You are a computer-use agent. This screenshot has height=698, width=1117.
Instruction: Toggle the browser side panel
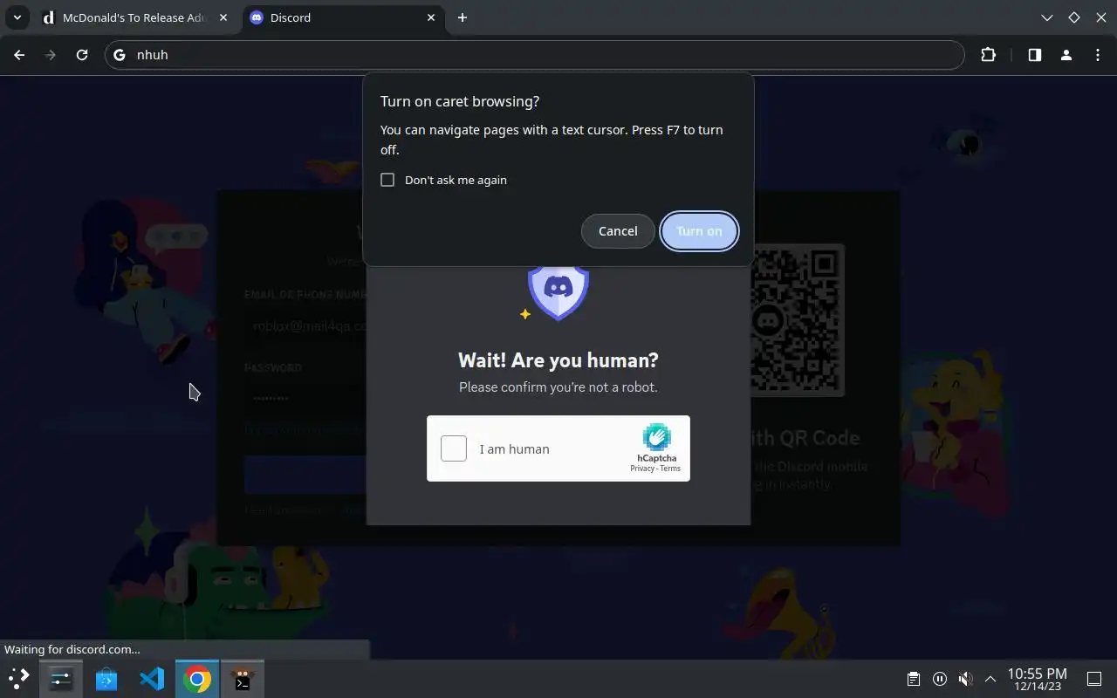pos(1034,55)
